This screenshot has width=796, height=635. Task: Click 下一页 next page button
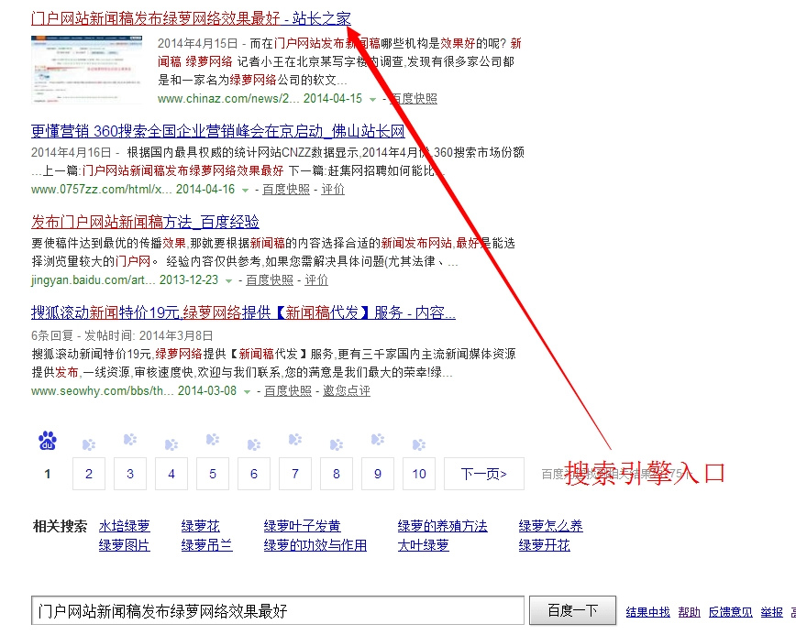[x=484, y=474]
